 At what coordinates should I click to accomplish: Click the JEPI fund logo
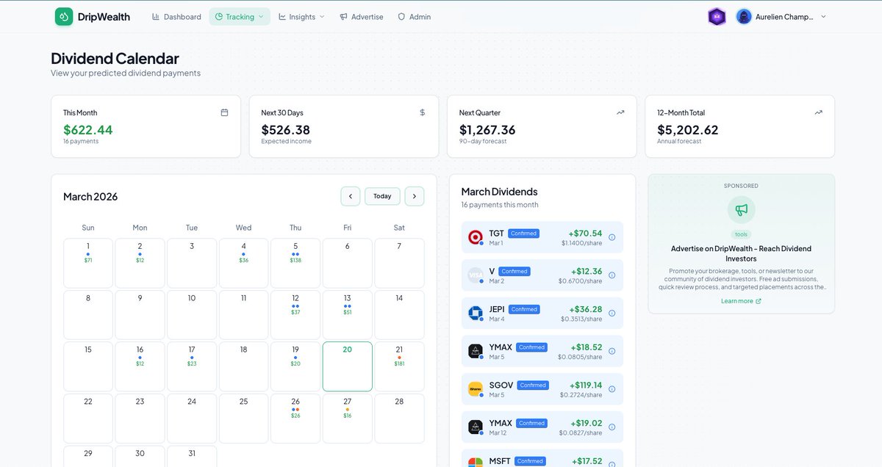click(x=475, y=314)
